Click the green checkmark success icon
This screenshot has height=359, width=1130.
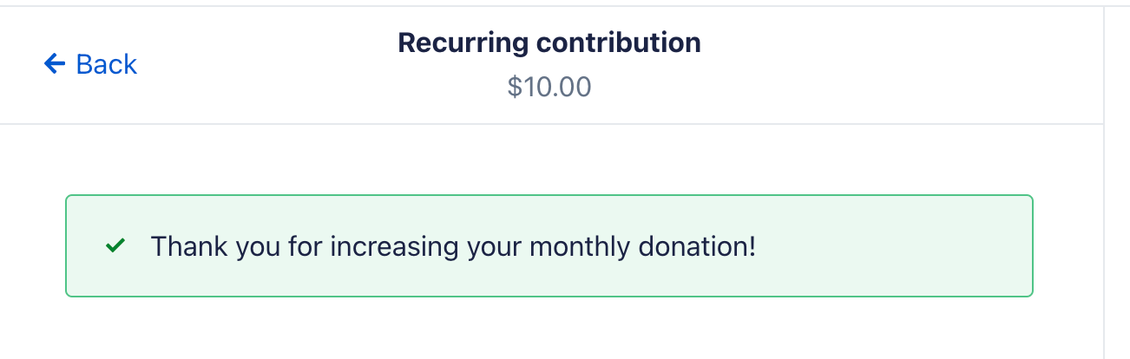point(114,246)
